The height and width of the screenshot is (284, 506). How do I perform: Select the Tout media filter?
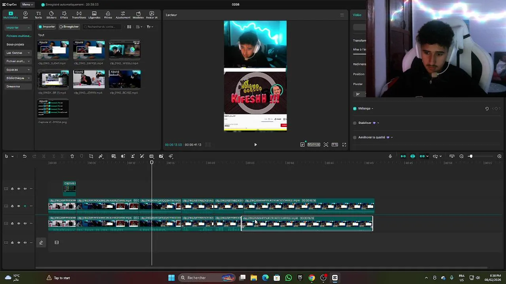click(x=41, y=35)
